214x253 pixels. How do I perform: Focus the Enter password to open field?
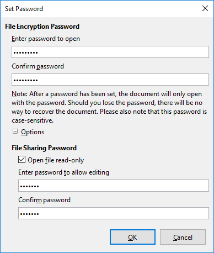[110, 52]
